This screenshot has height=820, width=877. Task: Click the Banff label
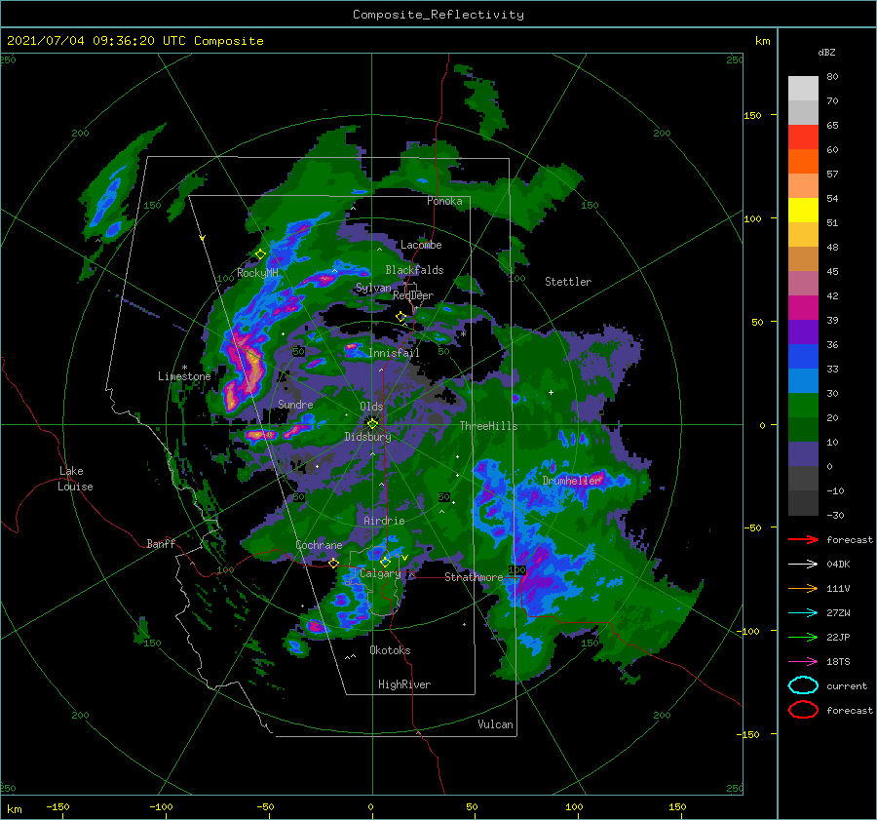click(x=161, y=543)
